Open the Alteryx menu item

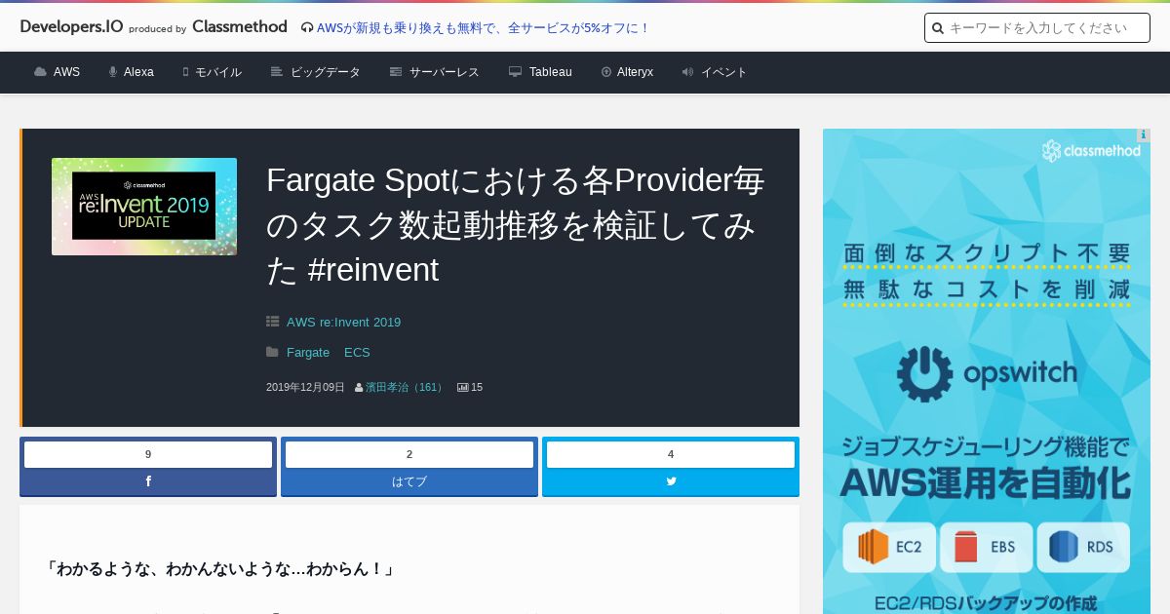click(635, 72)
